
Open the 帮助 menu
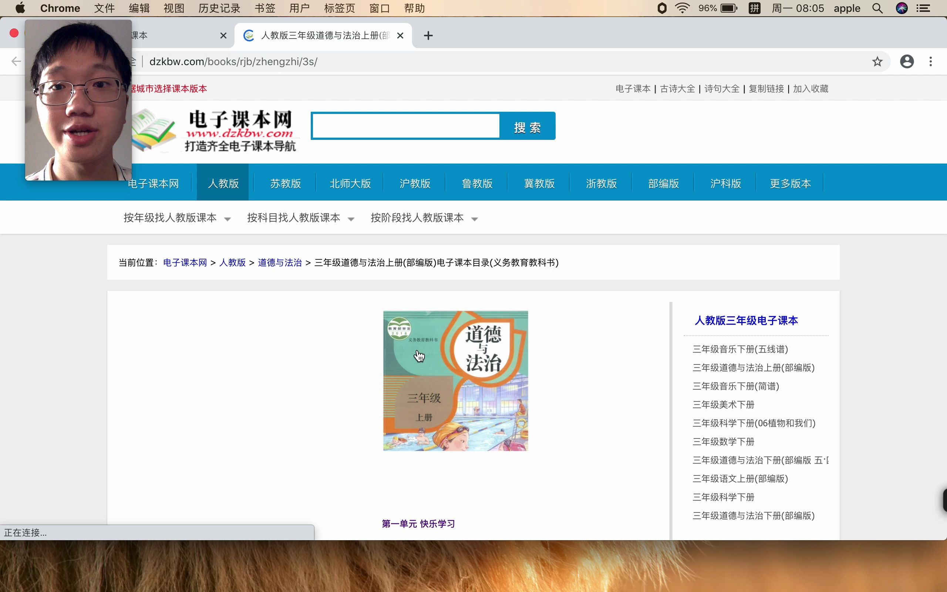[414, 8]
